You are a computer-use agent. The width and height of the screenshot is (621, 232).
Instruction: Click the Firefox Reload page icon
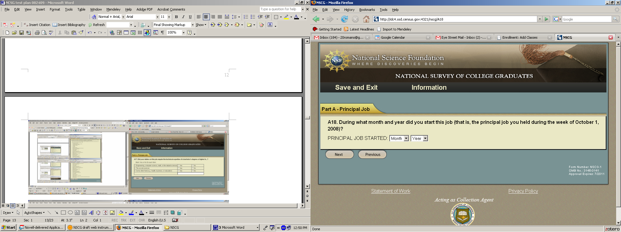[x=344, y=19]
